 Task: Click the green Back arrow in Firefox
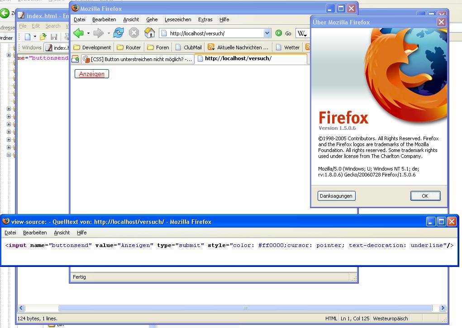click(x=78, y=33)
